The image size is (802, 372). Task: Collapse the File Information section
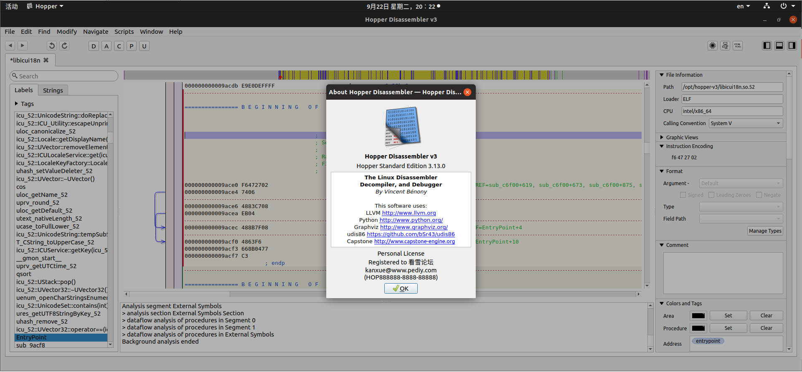[x=662, y=75]
